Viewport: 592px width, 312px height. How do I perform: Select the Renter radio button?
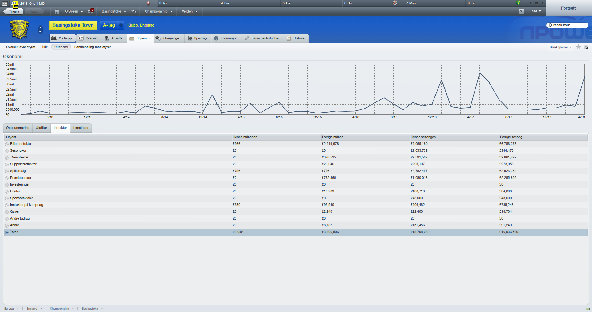pos(7,191)
